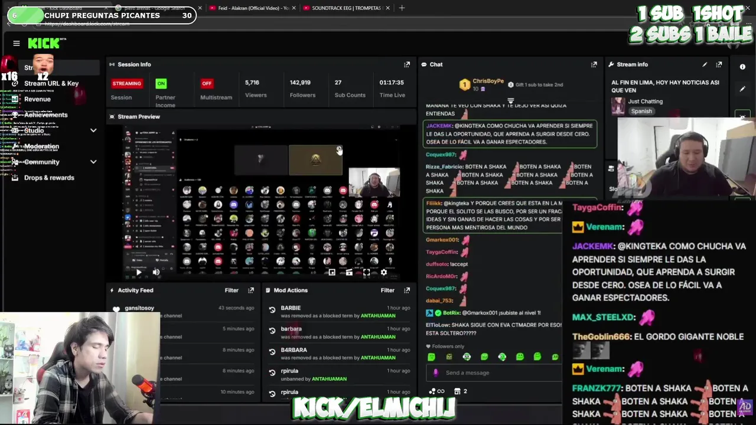Close the Feid - Alakran tab
Screen dimensions: 756x425
pos(294,8)
